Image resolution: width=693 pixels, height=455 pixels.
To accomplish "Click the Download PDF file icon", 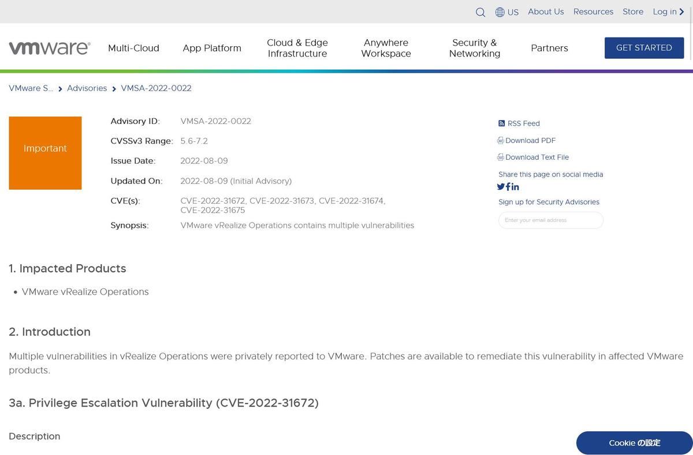I will 501,141.
